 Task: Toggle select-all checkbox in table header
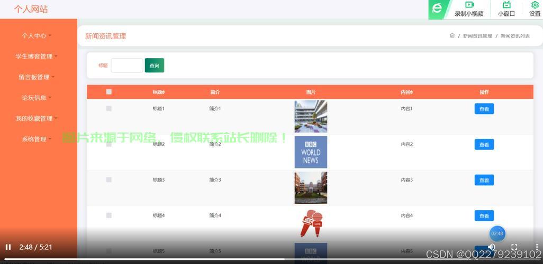[x=108, y=91]
